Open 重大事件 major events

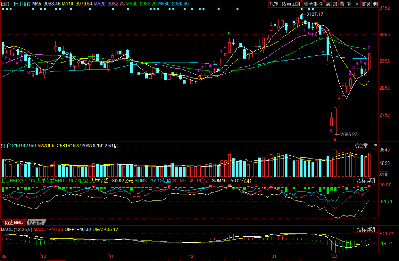[313, 4]
